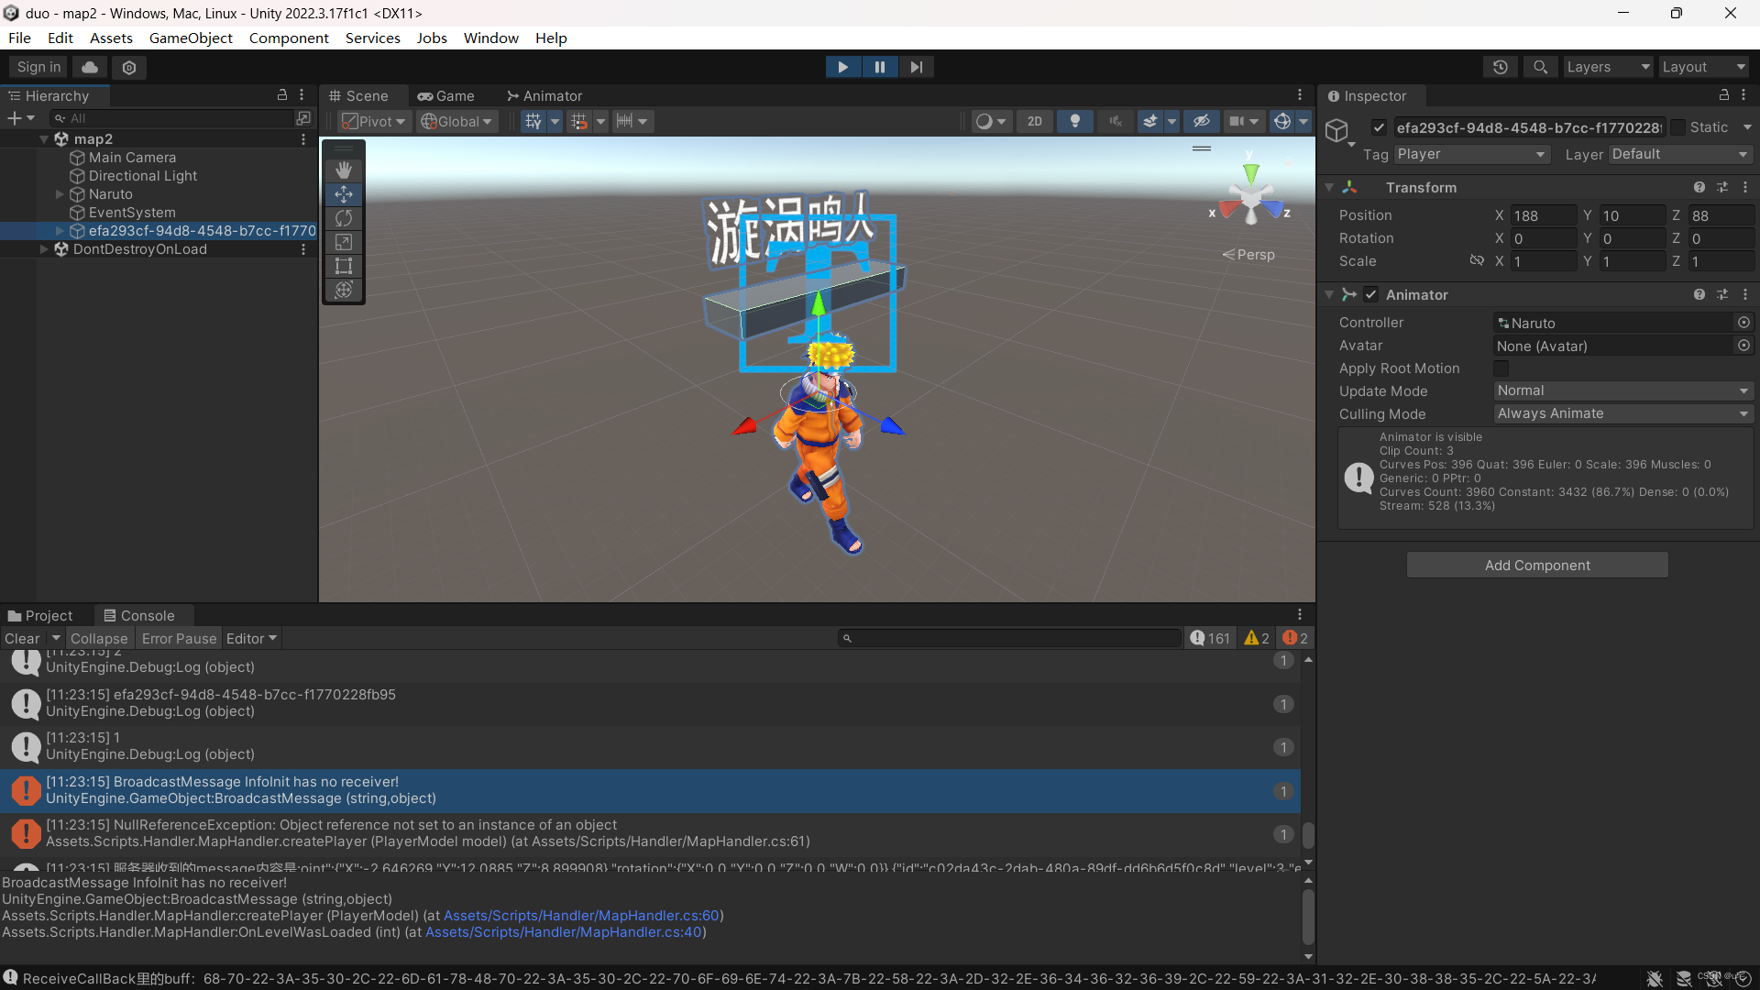The image size is (1760, 990).
Task: Toggle 2D scene view mode
Action: [1035, 121]
